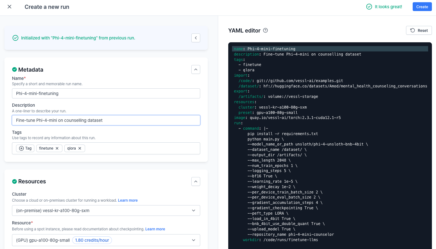This screenshot has height=249, width=436.
Task: Click the 'preset: gpu-a100-80g-small' YAML line
Action: pos(268,113)
